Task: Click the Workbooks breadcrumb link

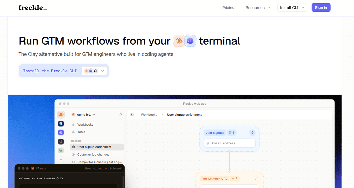Action: [x=149, y=115]
